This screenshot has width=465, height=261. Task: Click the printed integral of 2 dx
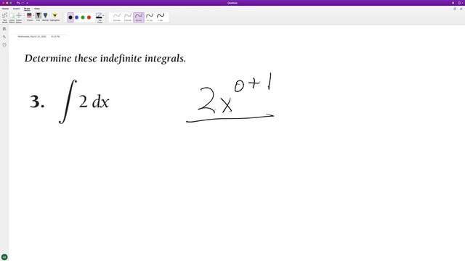(84, 101)
